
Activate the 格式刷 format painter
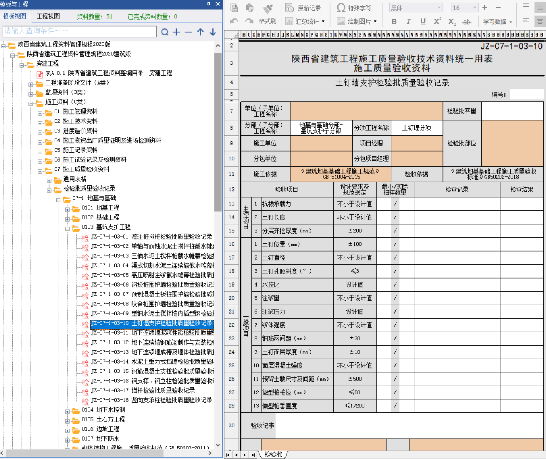click(268, 13)
